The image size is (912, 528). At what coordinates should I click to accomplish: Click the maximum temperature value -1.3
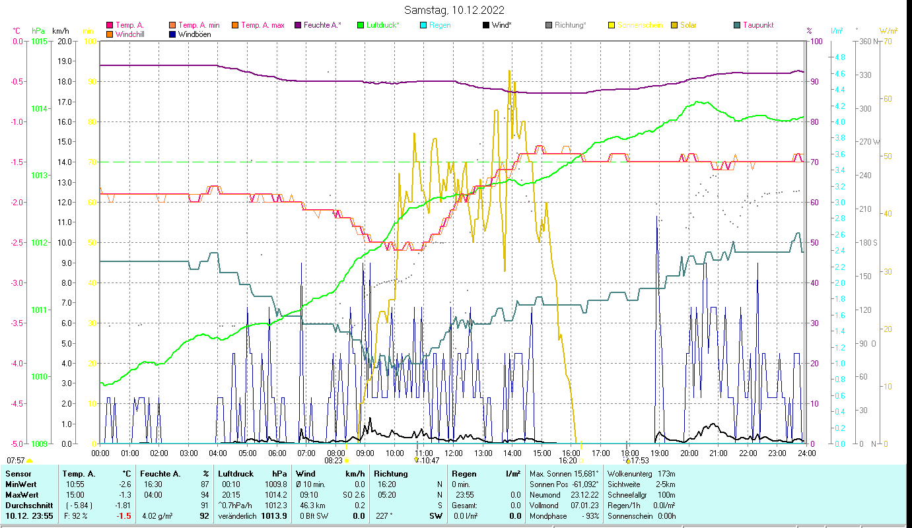pos(125,494)
